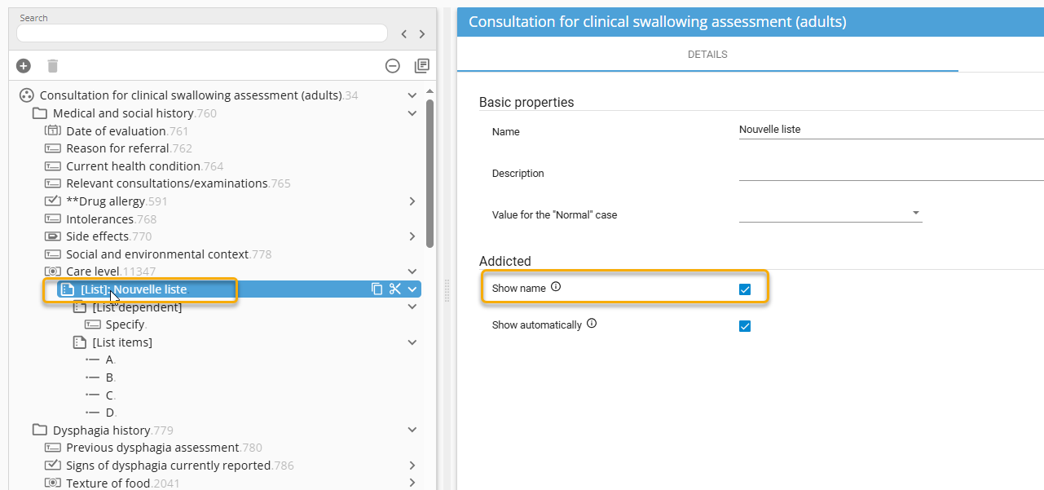Image resolution: width=1044 pixels, height=490 pixels.
Task: Go to previous search result arrow
Action: (403, 34)
